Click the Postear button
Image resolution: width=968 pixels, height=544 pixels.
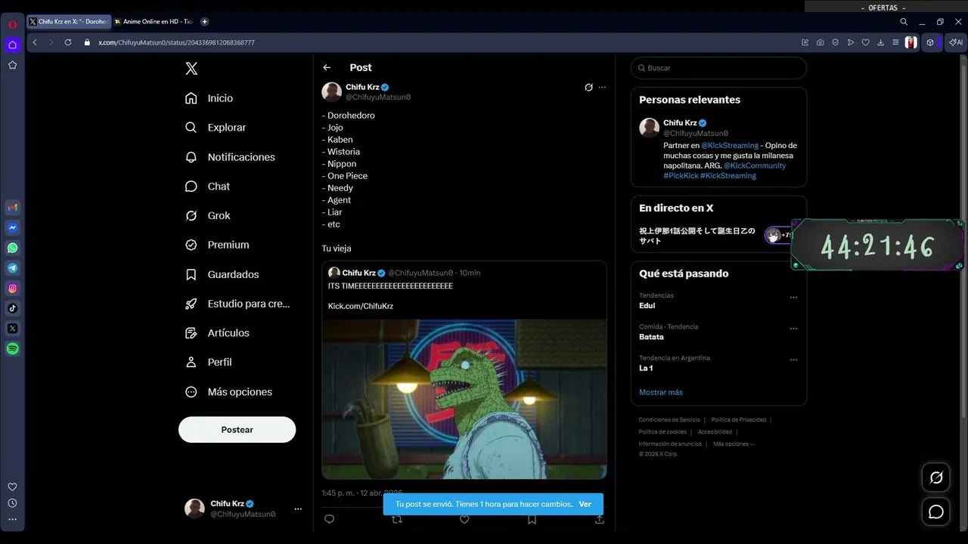[x=237, y=429]
